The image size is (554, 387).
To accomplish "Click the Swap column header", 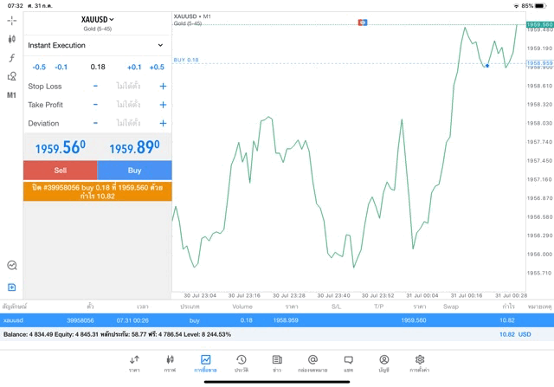I will tap(451, 306).
